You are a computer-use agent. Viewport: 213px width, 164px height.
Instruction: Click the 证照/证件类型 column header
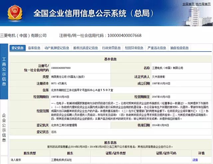coord(115,153)
